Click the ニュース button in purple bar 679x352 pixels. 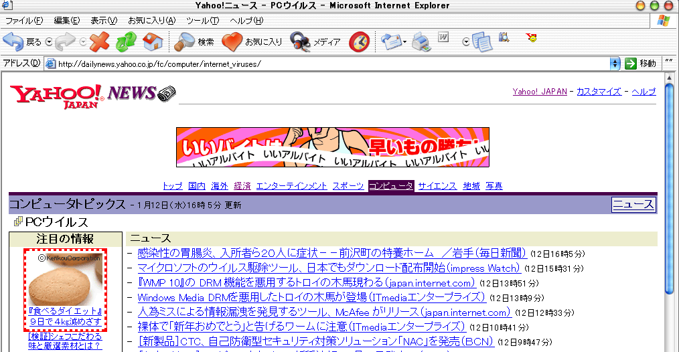pyautogui.click(x=633, y=204)
